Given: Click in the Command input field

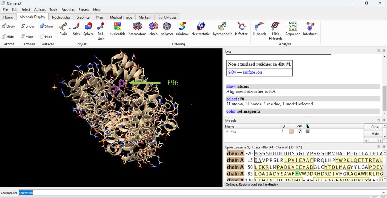Looking at the screenshot, I should tap(189, 193).
